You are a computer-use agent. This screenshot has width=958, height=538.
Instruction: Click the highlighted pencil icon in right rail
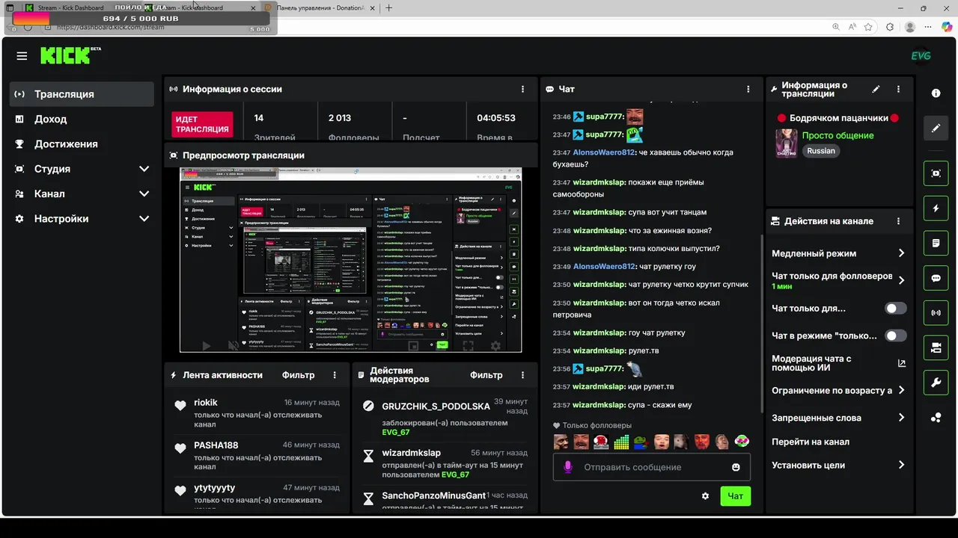936,128
